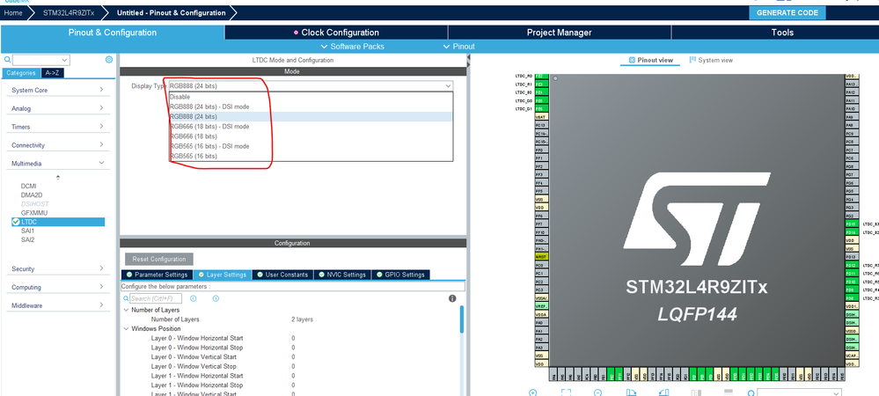Click the vertical flip layout icon under the chip
Viewport: 879px width, 396px height.
[696, 392]
